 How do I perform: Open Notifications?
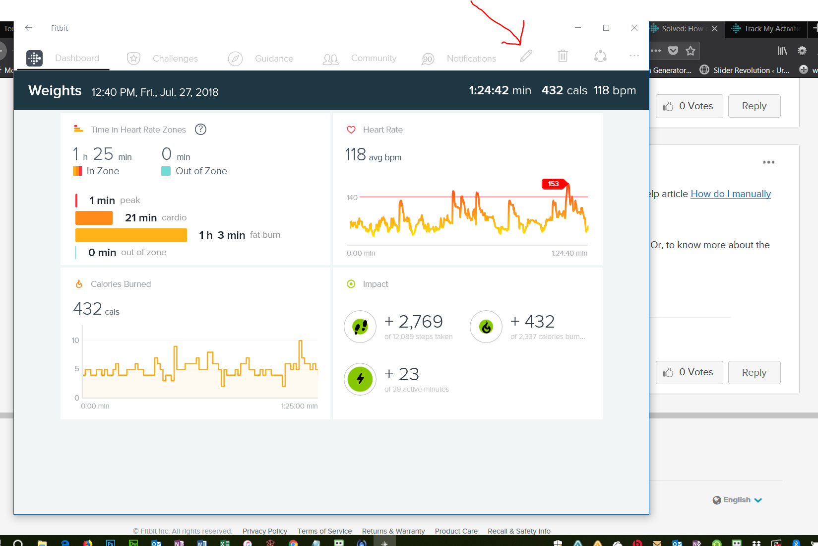coord(471,59)
